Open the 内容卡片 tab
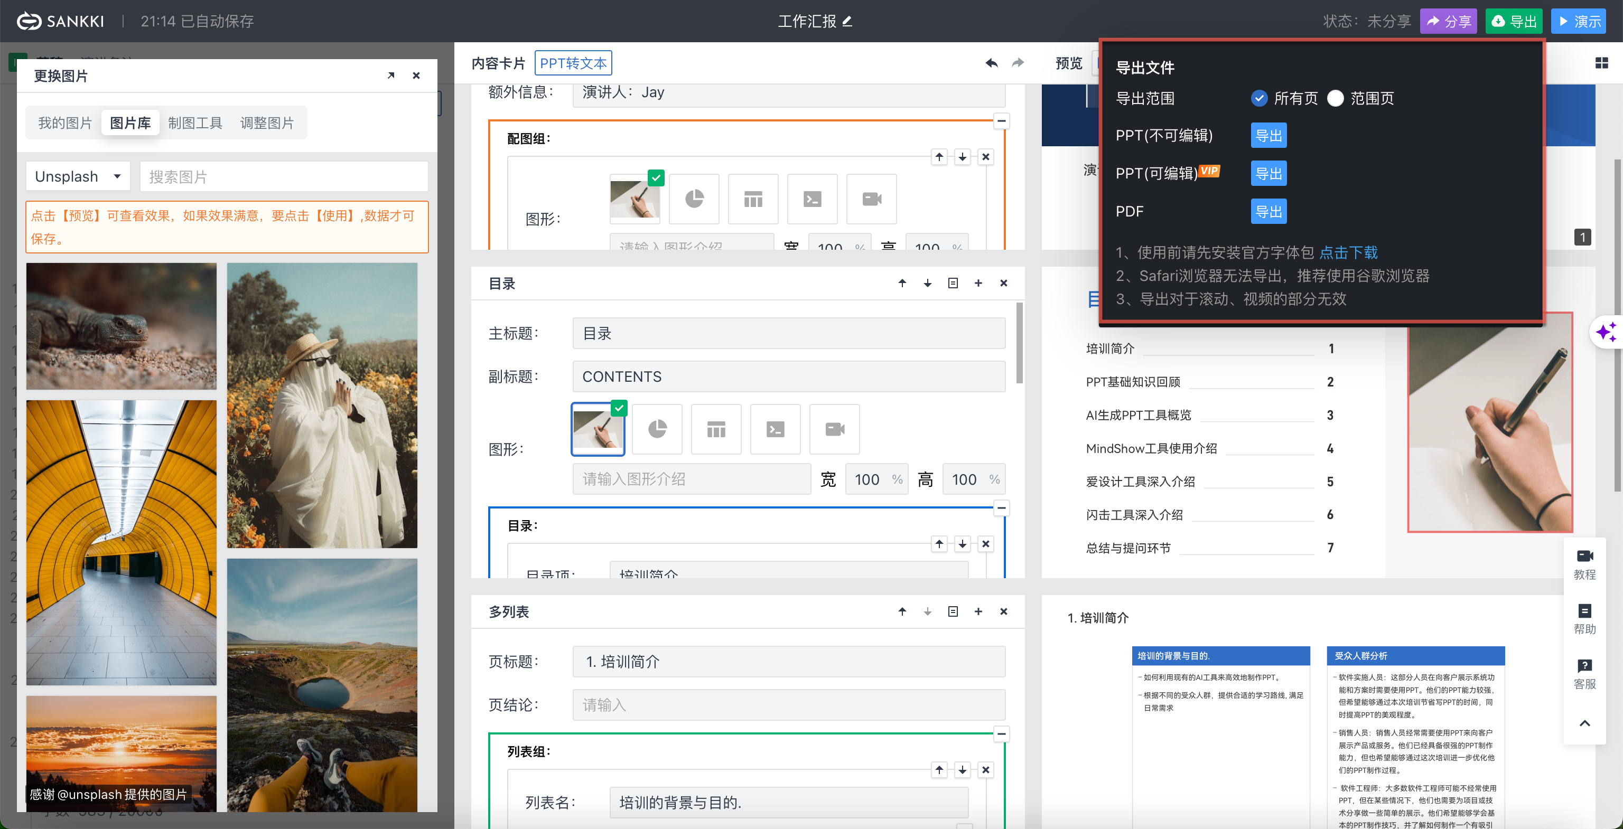The image size is (1623, 829). coord(498,63)
